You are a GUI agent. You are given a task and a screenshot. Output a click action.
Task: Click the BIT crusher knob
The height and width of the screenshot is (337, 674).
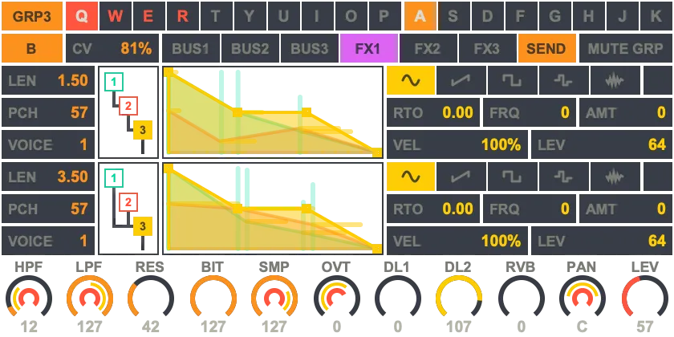coord(213,298)
